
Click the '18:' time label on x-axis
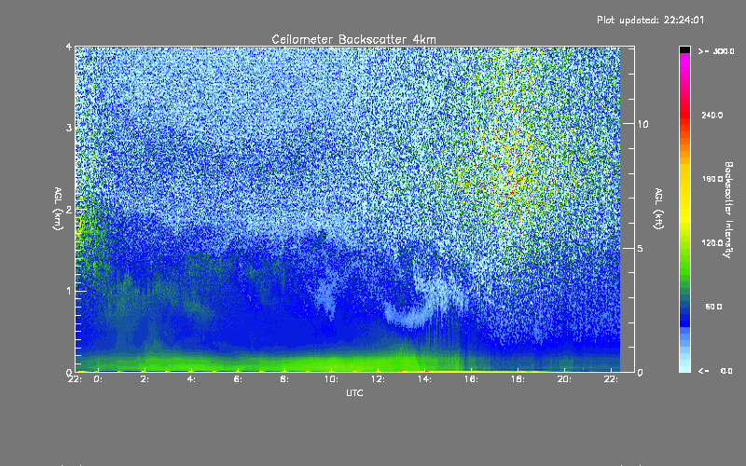click(x=518, y=379)
